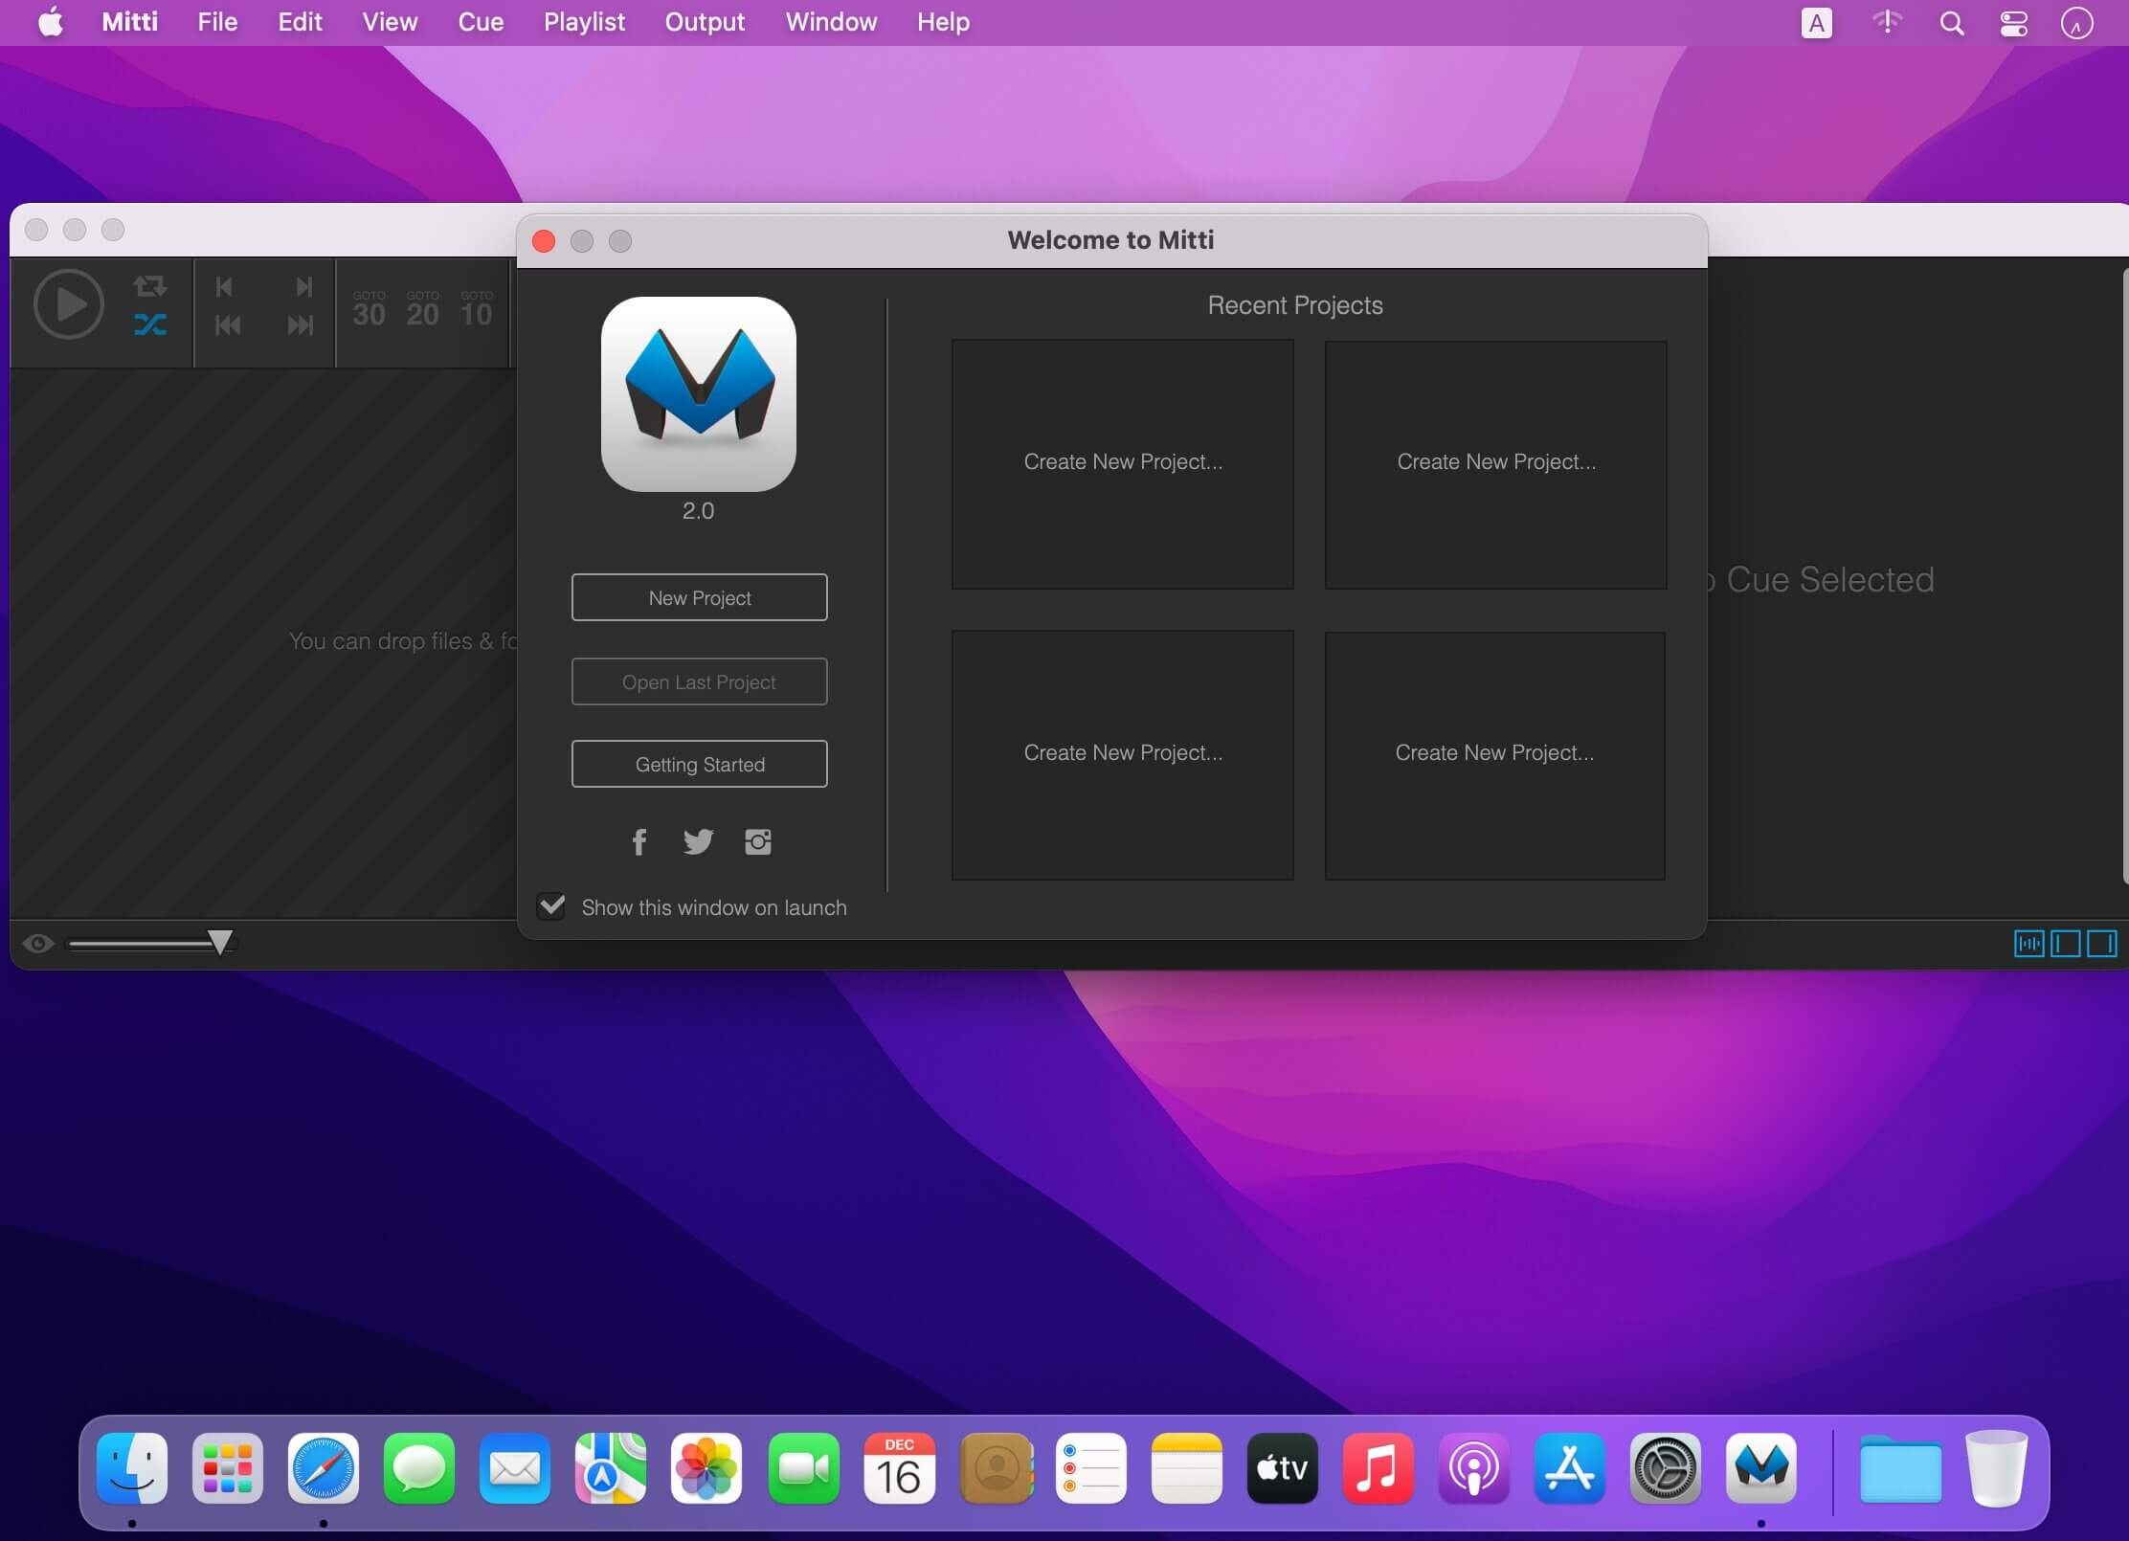Screen dimensions: 2129x1541
Task: Toggle the shuffle playback icon
Action: pos(150,325)
